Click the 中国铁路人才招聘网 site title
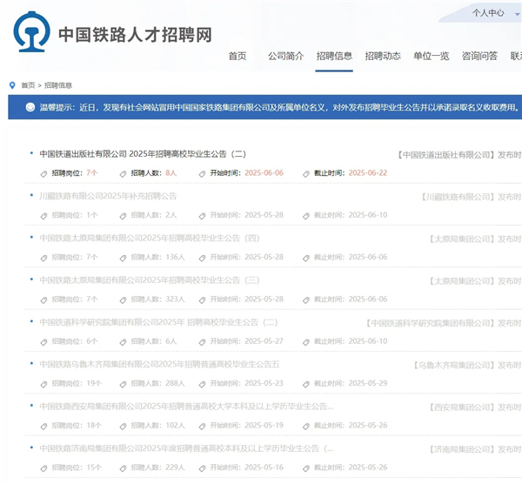This screenshot has width=522, height=485. click(x=135, y=35)
